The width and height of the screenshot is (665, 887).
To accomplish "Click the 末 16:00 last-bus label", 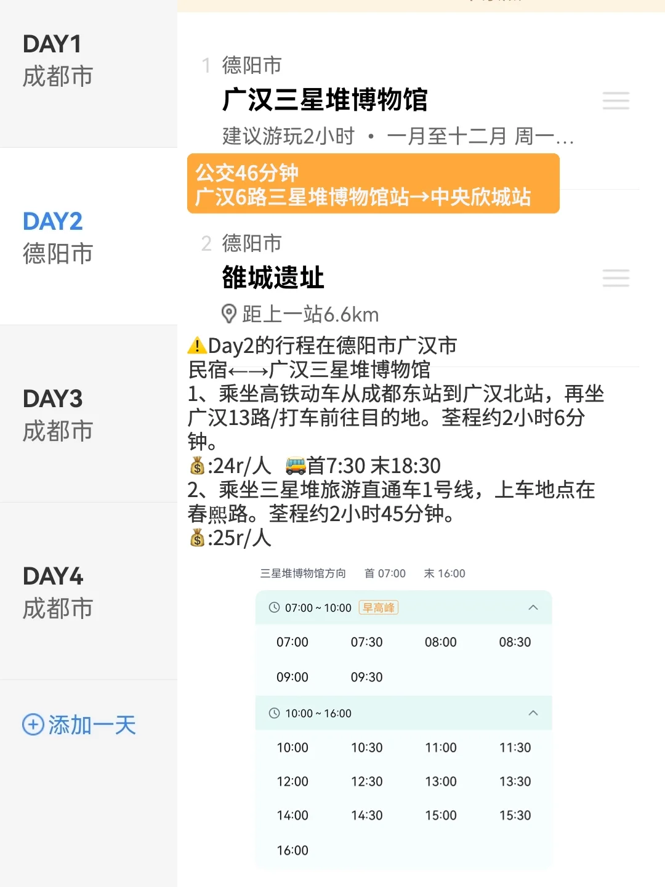I will pos(445,573).
